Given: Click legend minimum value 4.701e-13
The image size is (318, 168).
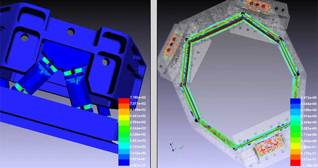Looking at the screenshot, I should coord(138,166).
